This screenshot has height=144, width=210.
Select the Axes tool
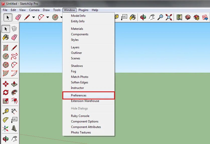click(x=6, y=128)
